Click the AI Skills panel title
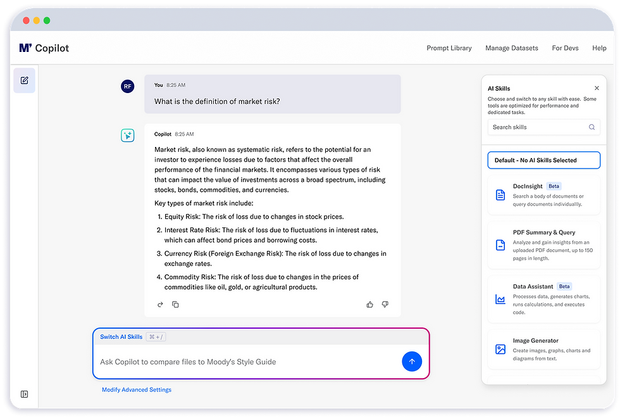This screenshot has height=418, width=620. (x=499, y=88)
